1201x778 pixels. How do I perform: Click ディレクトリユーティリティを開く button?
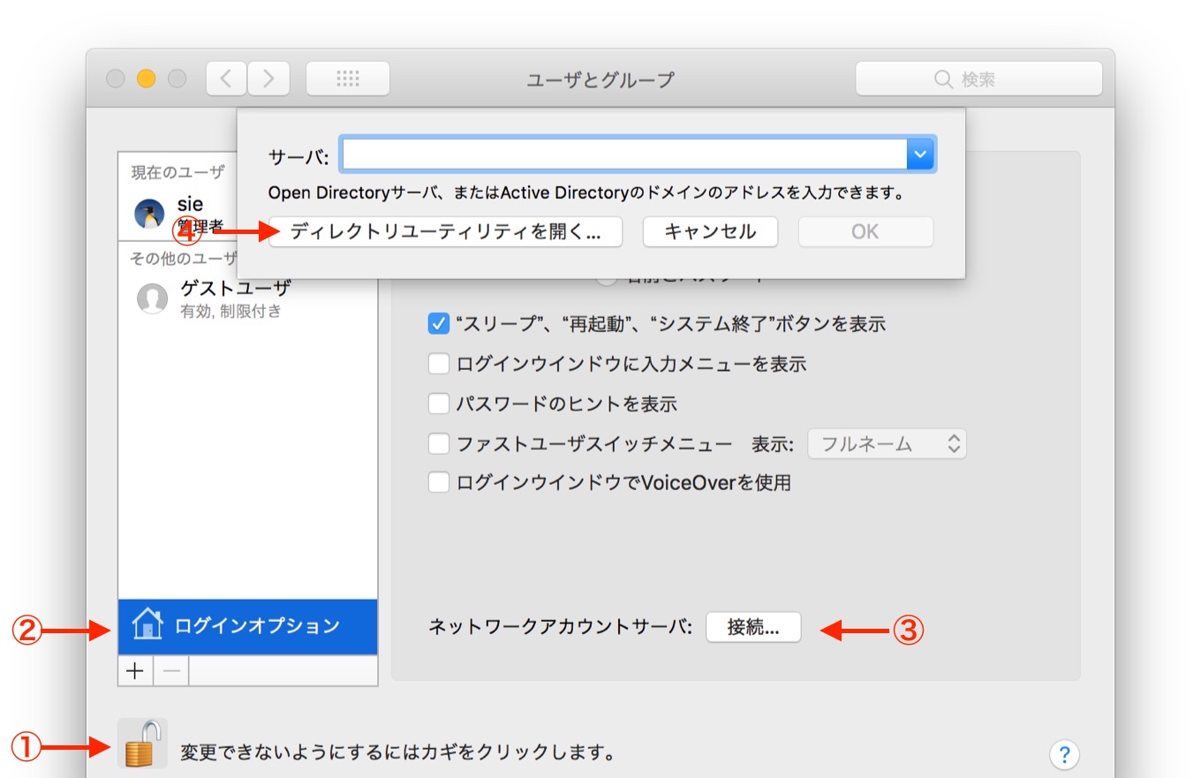(x=445, y=232)
